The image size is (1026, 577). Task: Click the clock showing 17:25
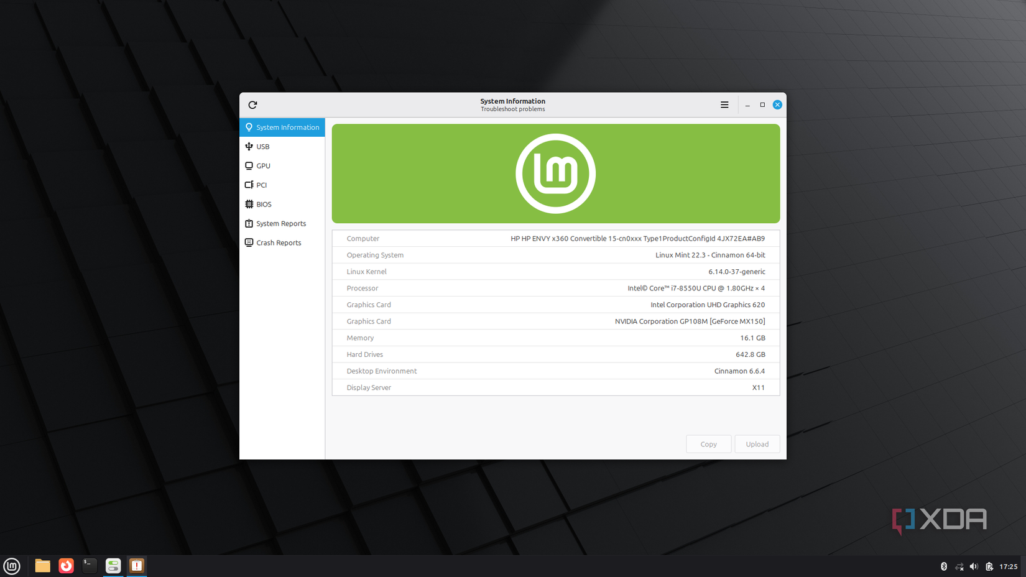(x=1009, y=566)
